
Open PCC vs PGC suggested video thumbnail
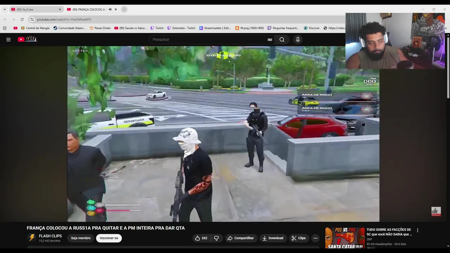pyautogui.click(x=345, y=238)
